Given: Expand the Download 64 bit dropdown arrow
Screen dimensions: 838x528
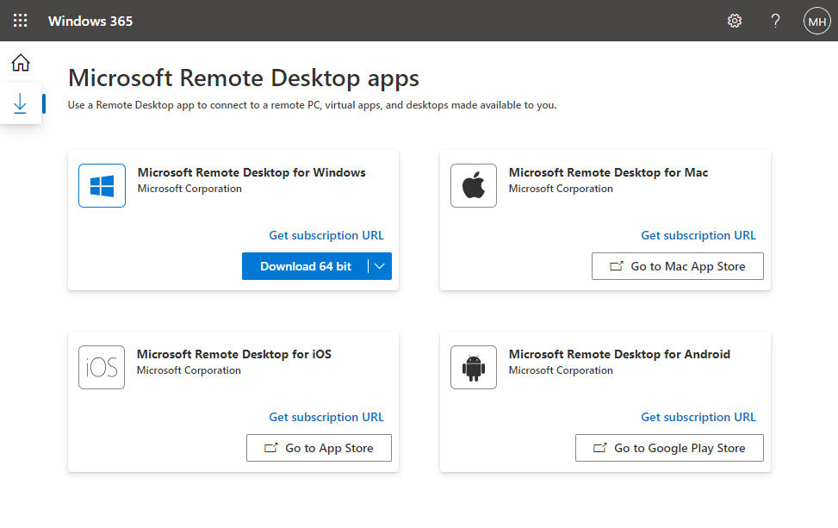Looking at the screenshot, I should [x=380, y=266].
